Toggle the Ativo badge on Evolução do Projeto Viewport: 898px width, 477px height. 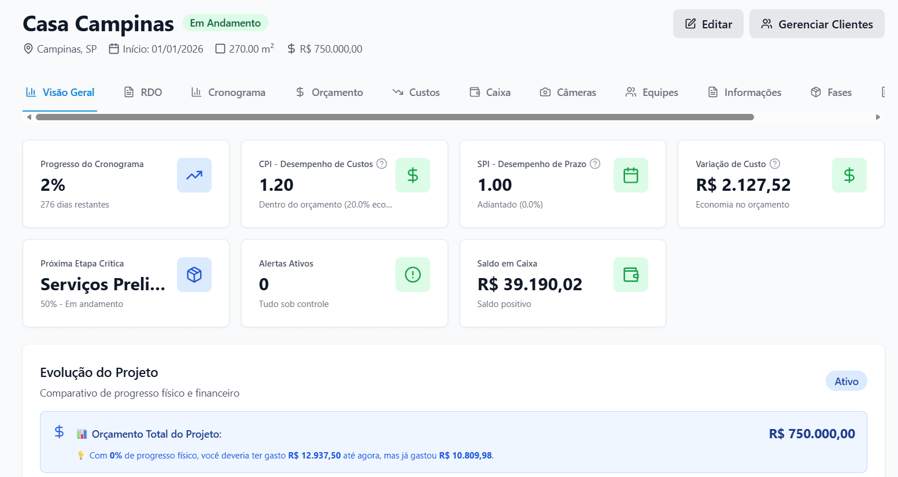(x=846, y=380)
